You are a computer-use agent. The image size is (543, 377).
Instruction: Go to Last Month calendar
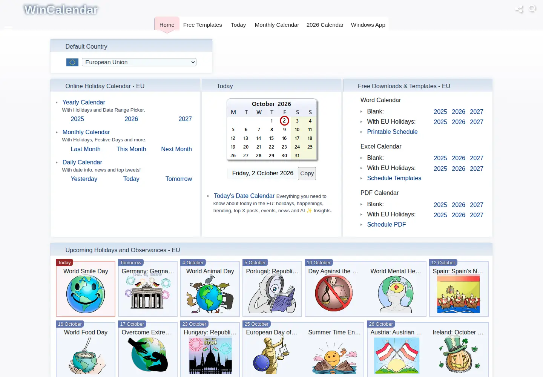click(x=86, y=149)
